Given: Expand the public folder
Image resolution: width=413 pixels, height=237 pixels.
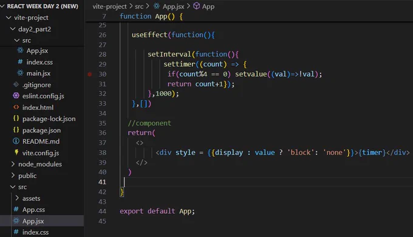Looking at the screenshot, I should (13, 176).
